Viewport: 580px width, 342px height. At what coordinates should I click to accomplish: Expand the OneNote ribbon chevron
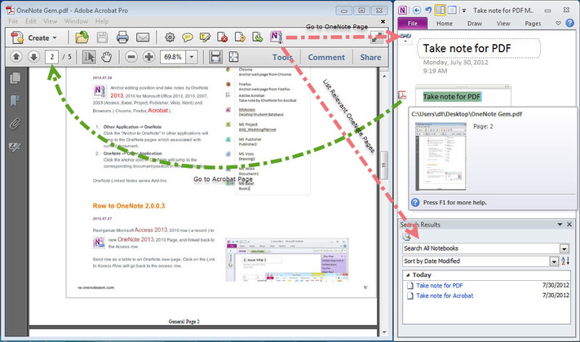pos(558,24)
